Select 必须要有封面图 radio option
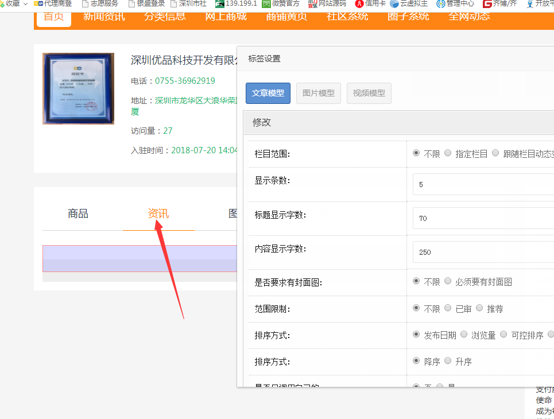This screenshot has width=554, height=419. (448, 281)
